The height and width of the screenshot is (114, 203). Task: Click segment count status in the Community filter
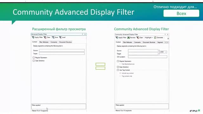coord(123,111)
